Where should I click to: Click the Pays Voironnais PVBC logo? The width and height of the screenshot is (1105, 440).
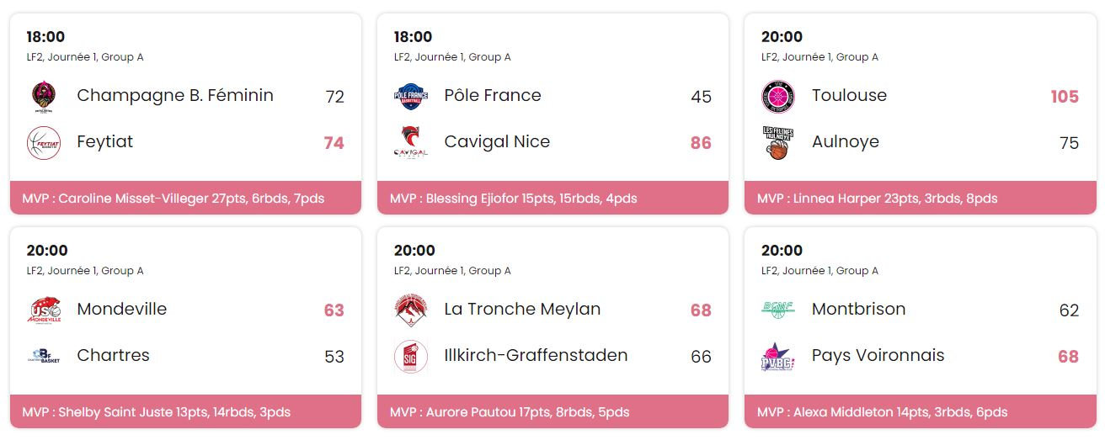tap(778, 357)
